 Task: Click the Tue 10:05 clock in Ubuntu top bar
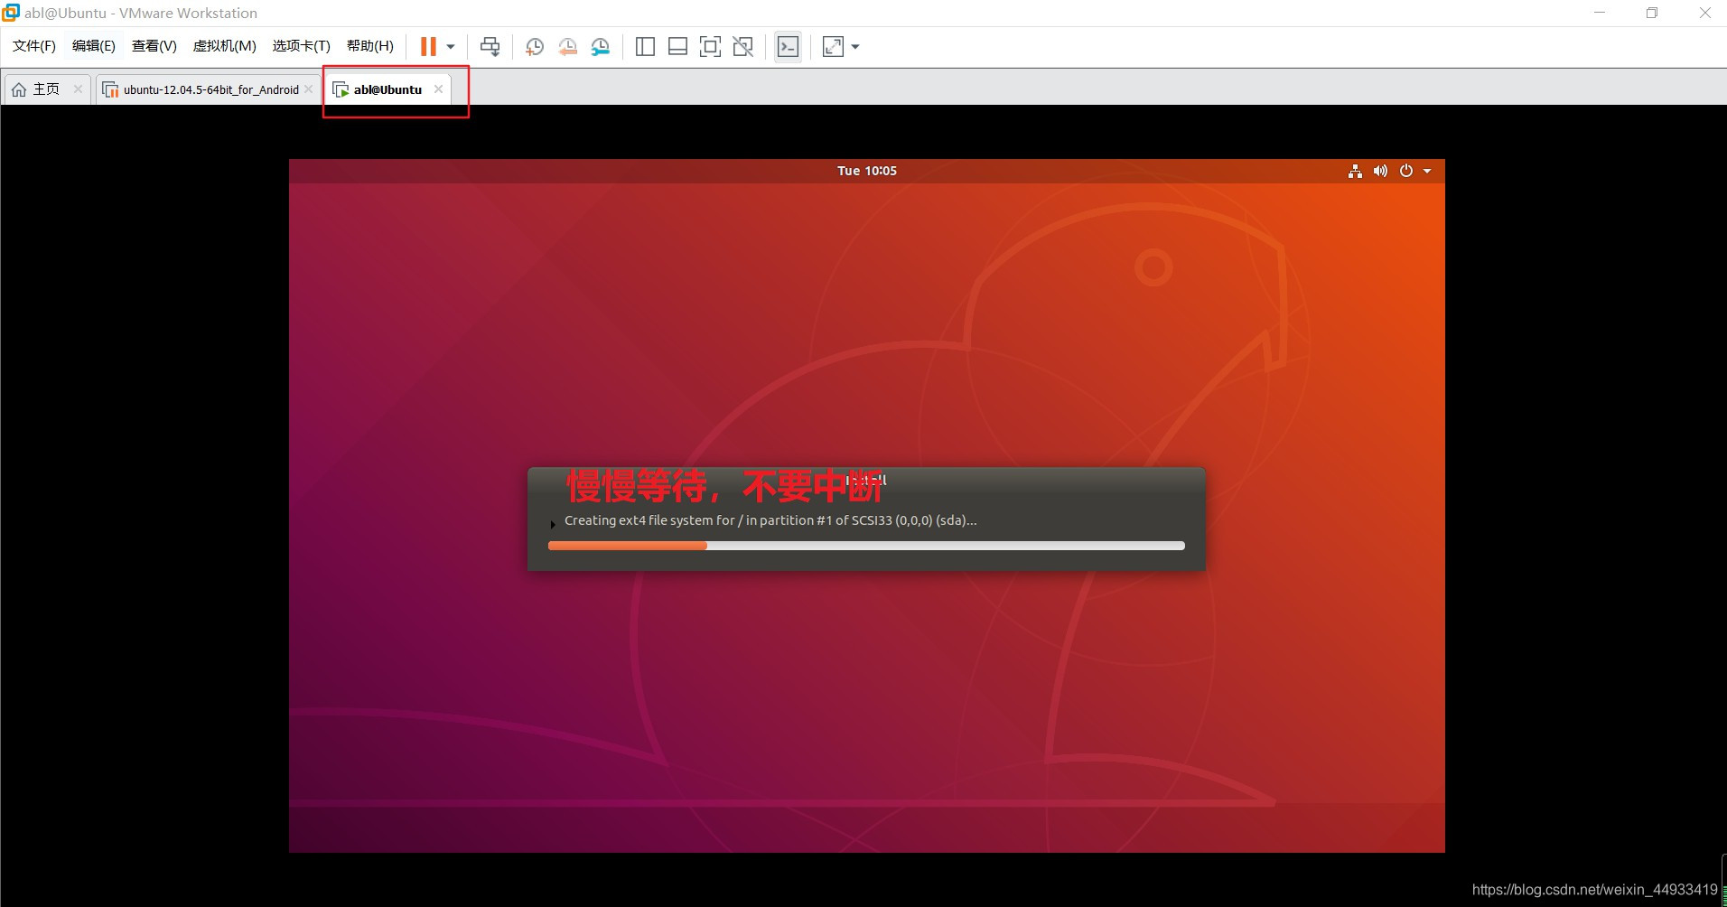pyautogui.click(x=867, y=171)
